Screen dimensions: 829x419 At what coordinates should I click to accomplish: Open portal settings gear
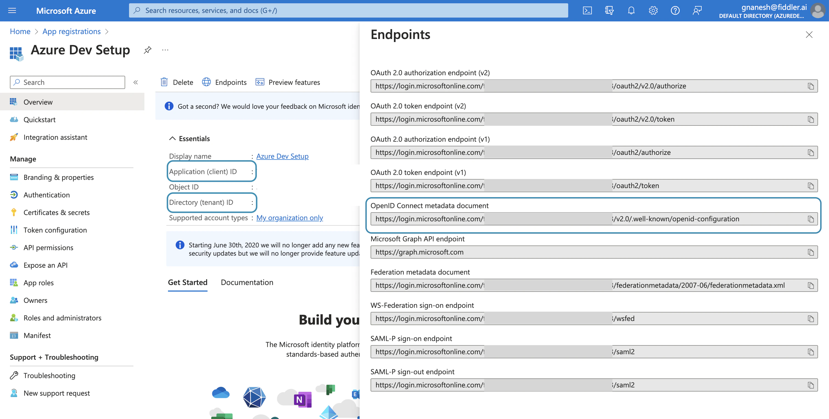coord(653,11)
